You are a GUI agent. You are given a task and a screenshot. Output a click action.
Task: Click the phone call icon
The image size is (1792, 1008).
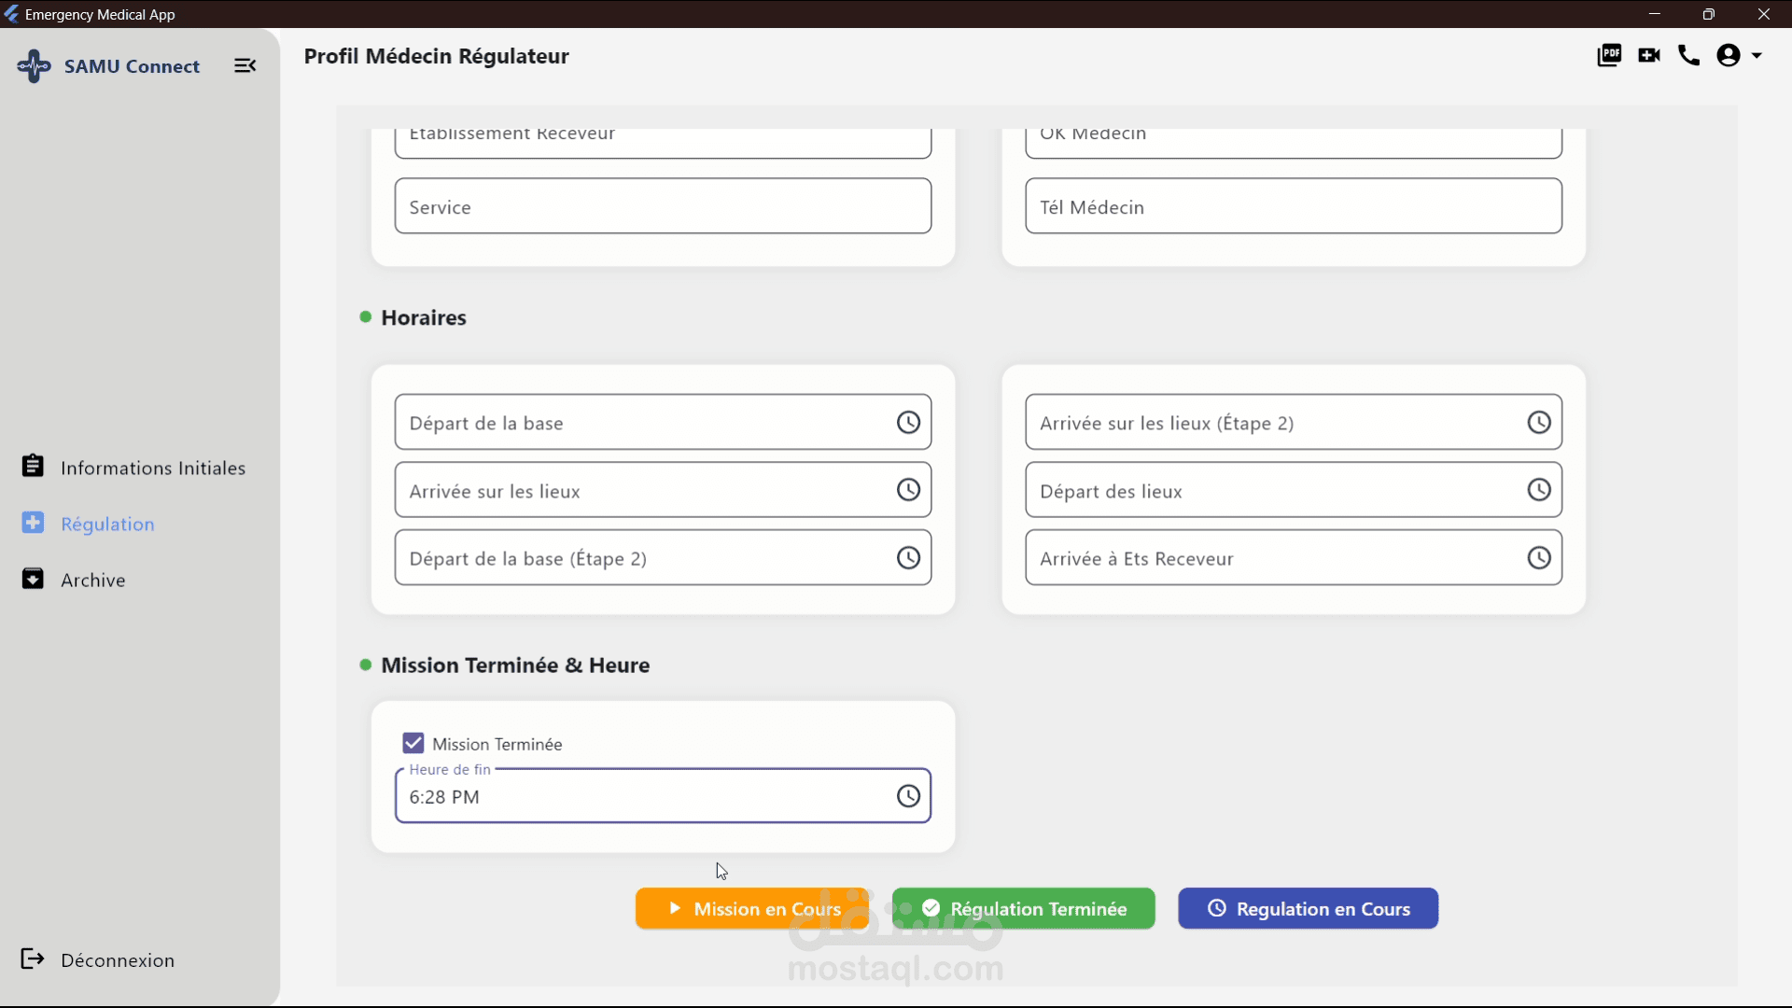click(1688, 56)
